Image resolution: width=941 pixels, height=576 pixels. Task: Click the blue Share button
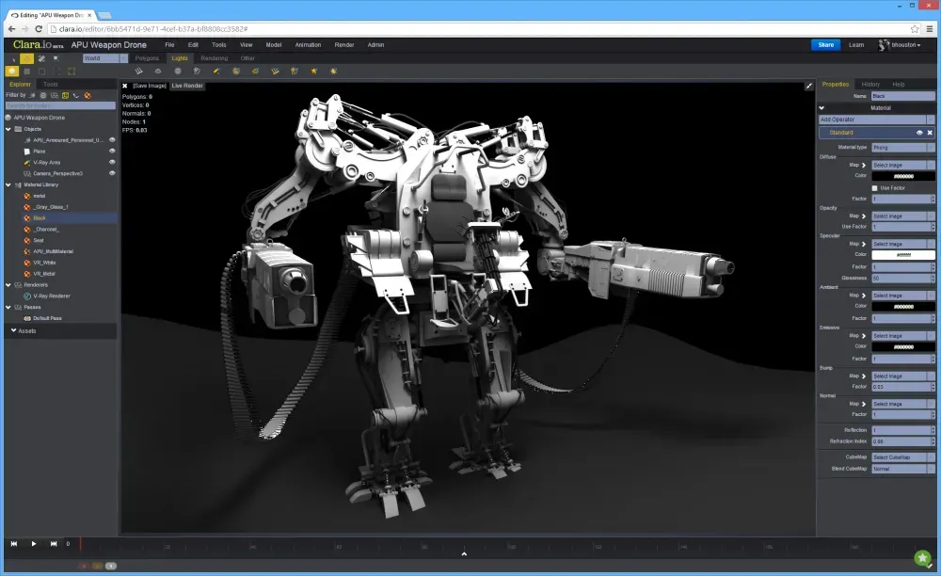(824, 44)
